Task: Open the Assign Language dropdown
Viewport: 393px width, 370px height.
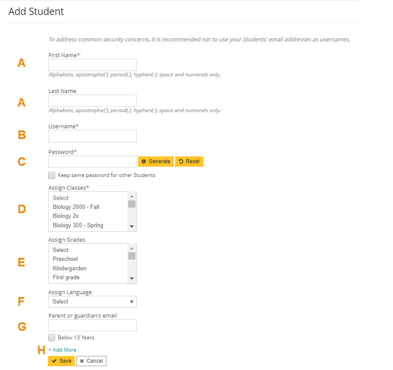Action: click(x=92, y=301)
